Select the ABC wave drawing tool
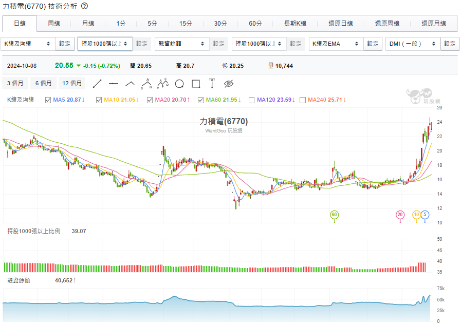461x325 pixels. [x=147, y=83]
